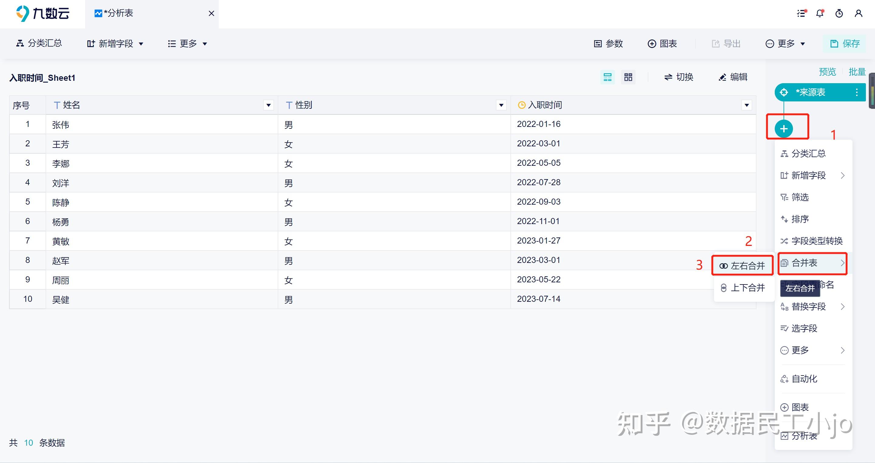The height and width of the screenshot is (463, 875).
Task: Click the Add chart toolbar button
Action: pos(662,43)
